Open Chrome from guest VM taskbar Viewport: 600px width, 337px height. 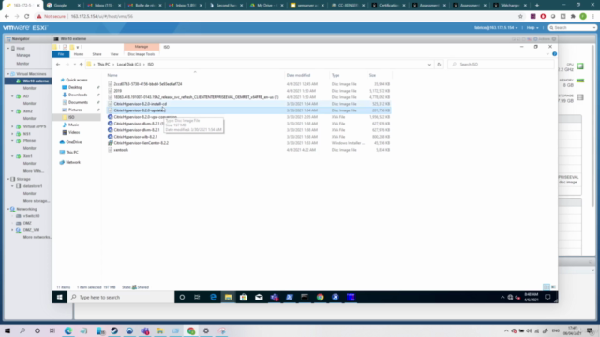click(321, 298)
